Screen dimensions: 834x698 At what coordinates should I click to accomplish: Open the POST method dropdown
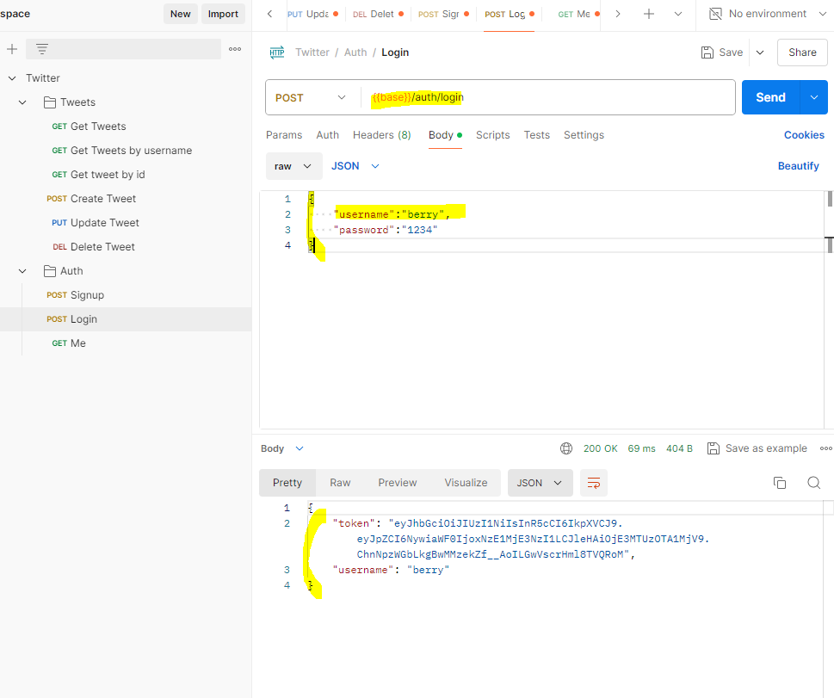click(x=311, y=97)
